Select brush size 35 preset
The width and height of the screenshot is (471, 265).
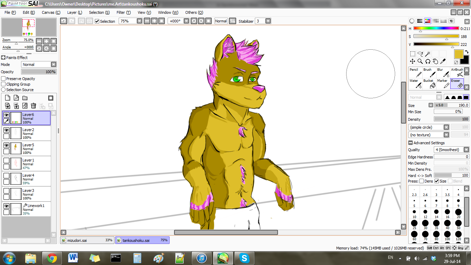pos(436,225)
